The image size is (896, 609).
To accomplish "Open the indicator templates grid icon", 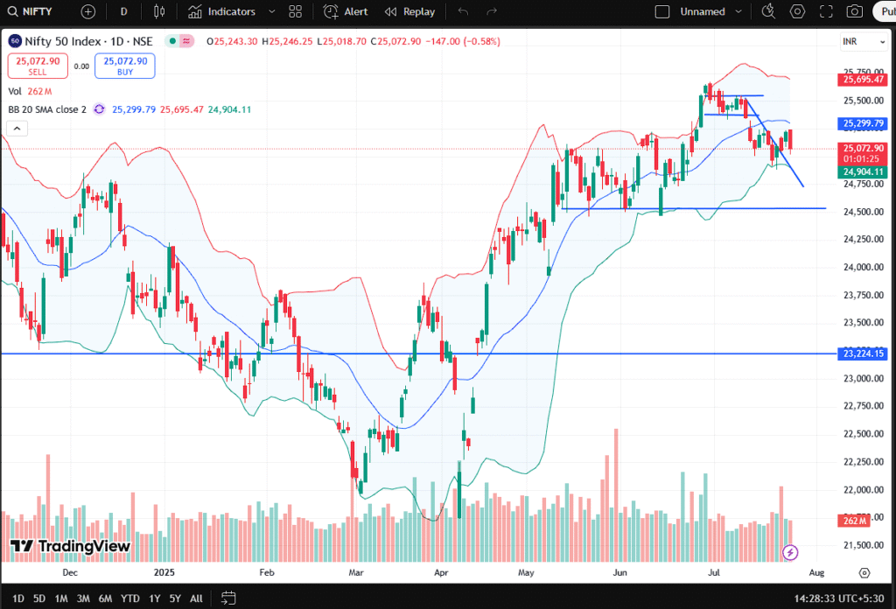I will [x=296, y=11].
